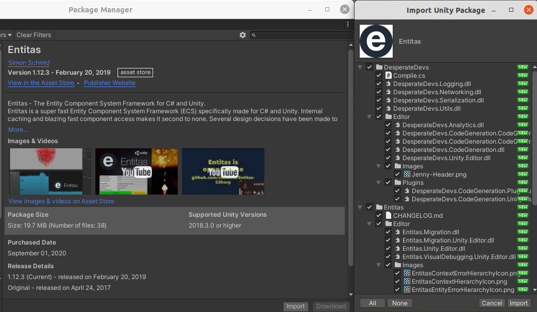
Task: Collapse the Images folder under DesperateDevs Editor
Action: [x=378, y=166]
